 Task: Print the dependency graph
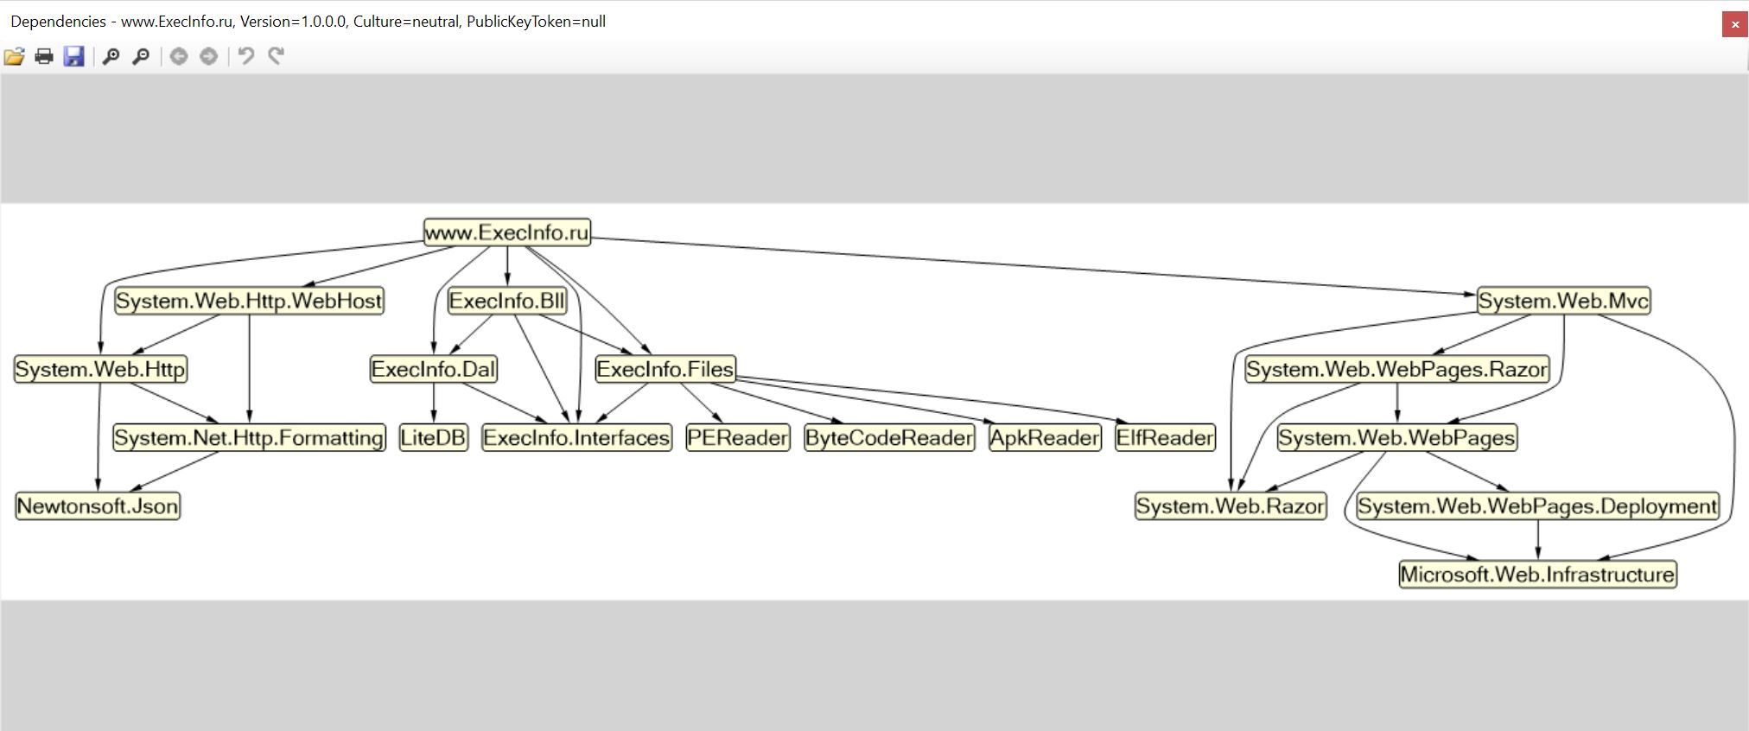44,57
